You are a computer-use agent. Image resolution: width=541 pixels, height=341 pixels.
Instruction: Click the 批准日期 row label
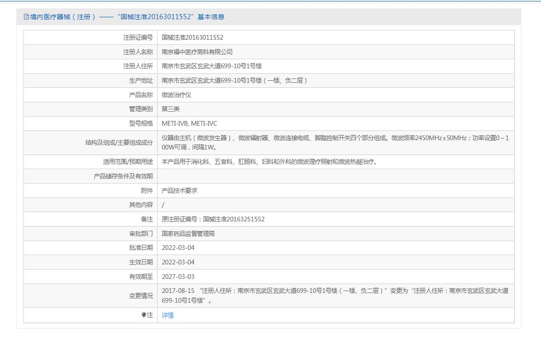(141, 248)
